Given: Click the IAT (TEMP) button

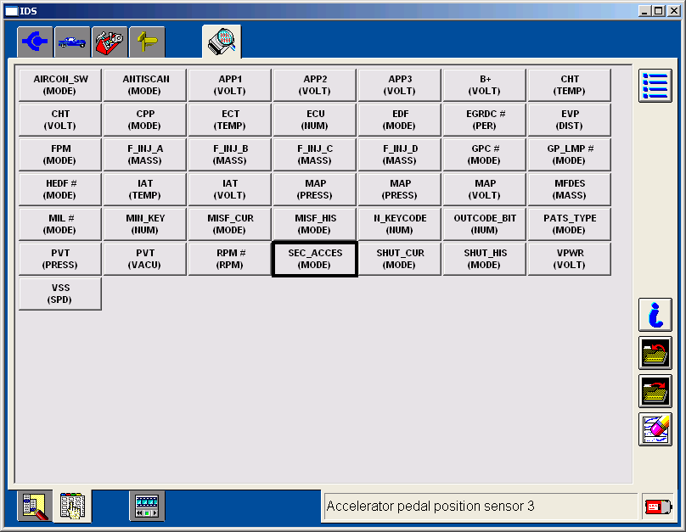Looking at the screenshot, I should point(145,189).
